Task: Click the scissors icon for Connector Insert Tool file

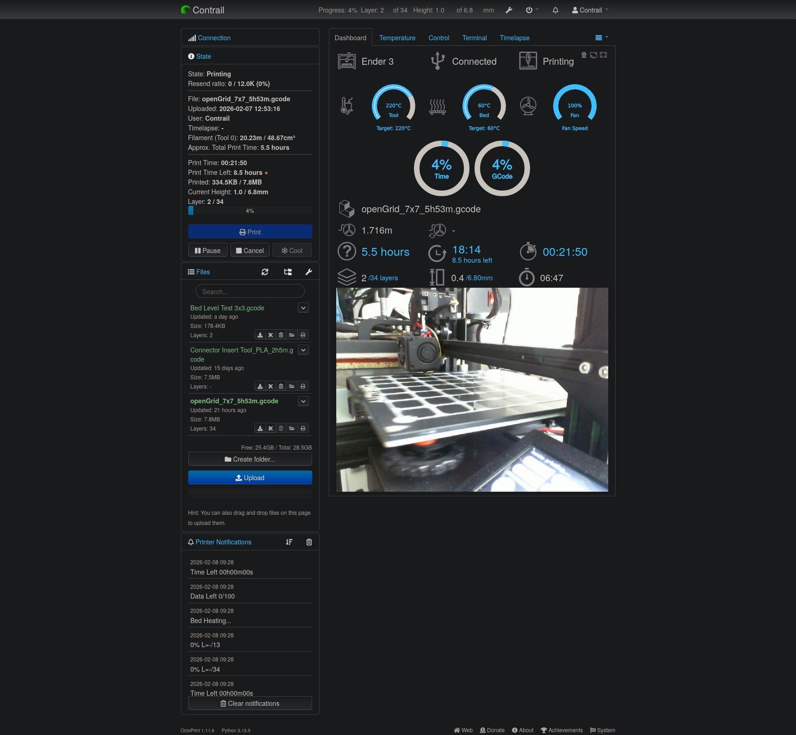Action: tap(271, 386)
